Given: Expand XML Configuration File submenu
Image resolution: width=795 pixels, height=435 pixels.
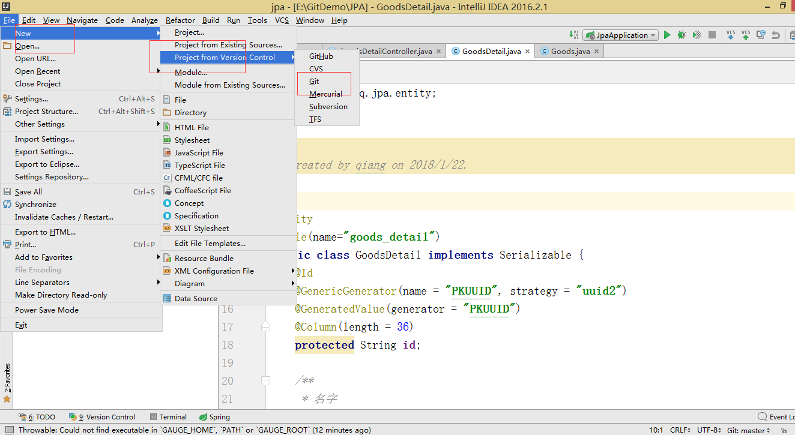Looking at the screenshot, I should pos(228,271).
